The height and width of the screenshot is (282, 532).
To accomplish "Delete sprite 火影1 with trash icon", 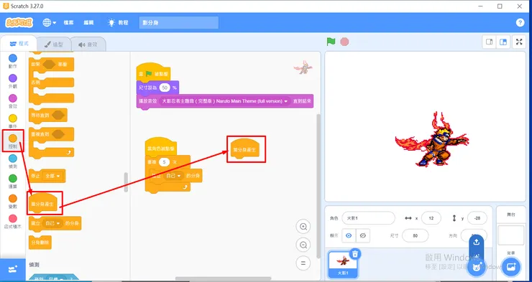I will pyautogui.click(x=354, y=253).
